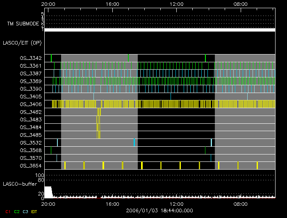Click the 08:00 label on bottom axis
The image size is (287, 218).
pyautogui.click(x=240, y=204)
